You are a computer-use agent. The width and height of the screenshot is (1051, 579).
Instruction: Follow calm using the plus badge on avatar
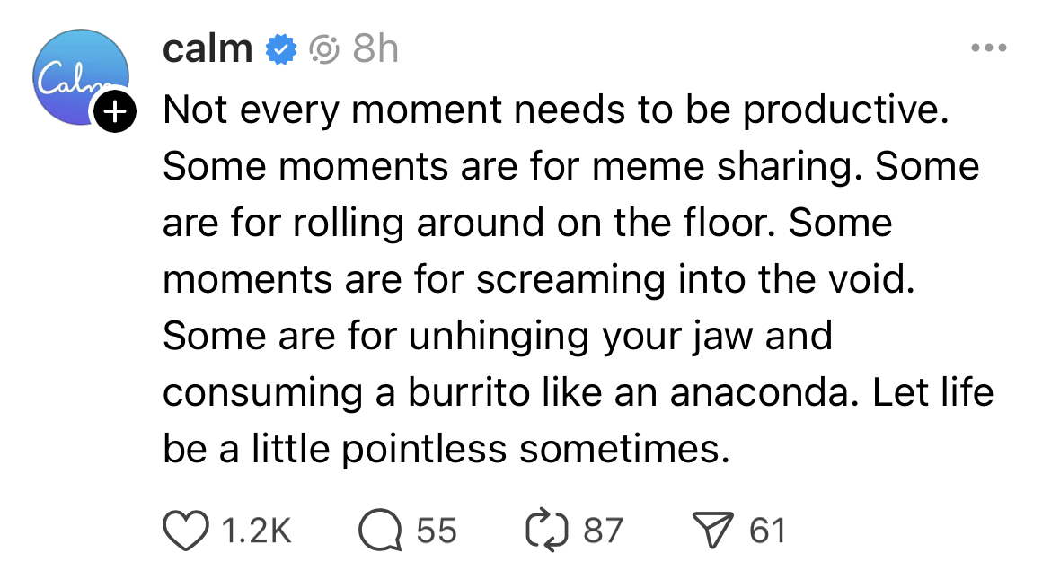tap(114, 111)
